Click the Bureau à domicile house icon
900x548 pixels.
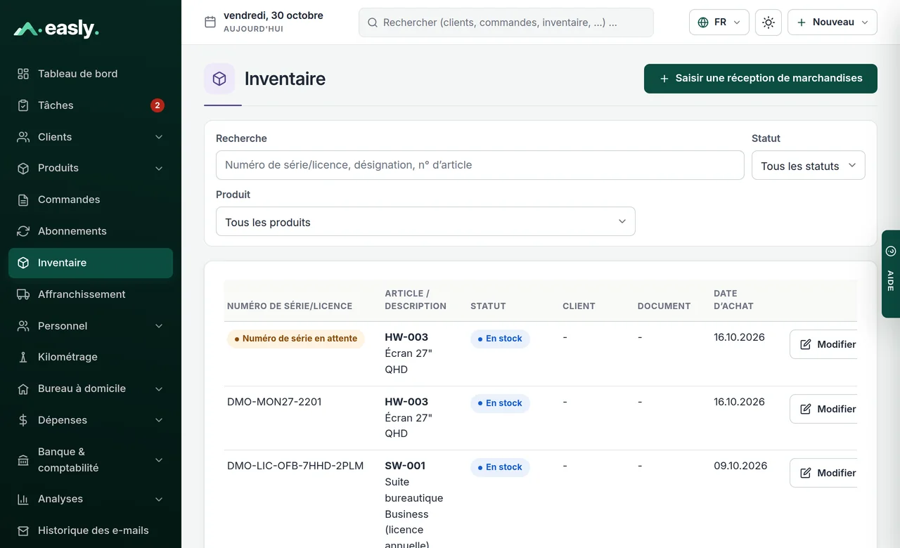23,389
